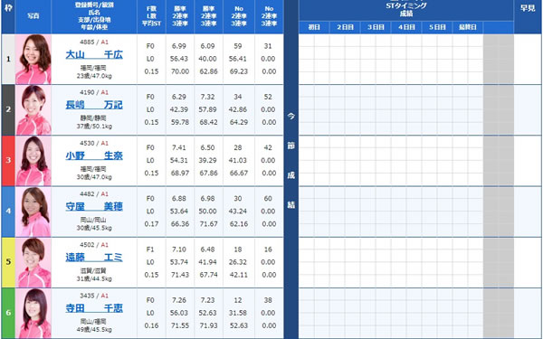Click the 2日目 column header
Image resolution: width=543 pixels, height=339 pixels.
345,27
